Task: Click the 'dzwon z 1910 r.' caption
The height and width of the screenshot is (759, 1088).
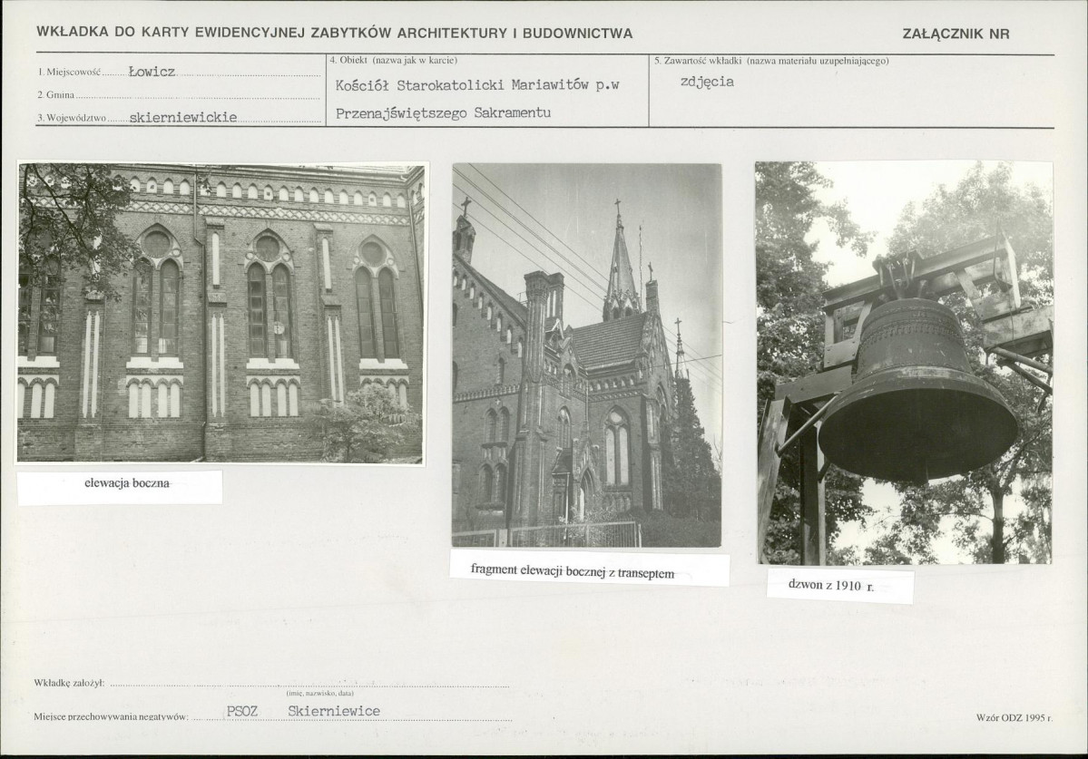Action: coord(831,585)
